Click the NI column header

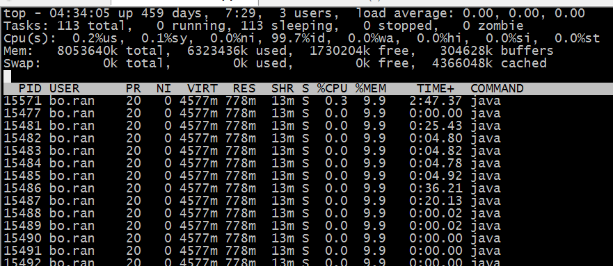pyautogui.click(x=164, y=88)
